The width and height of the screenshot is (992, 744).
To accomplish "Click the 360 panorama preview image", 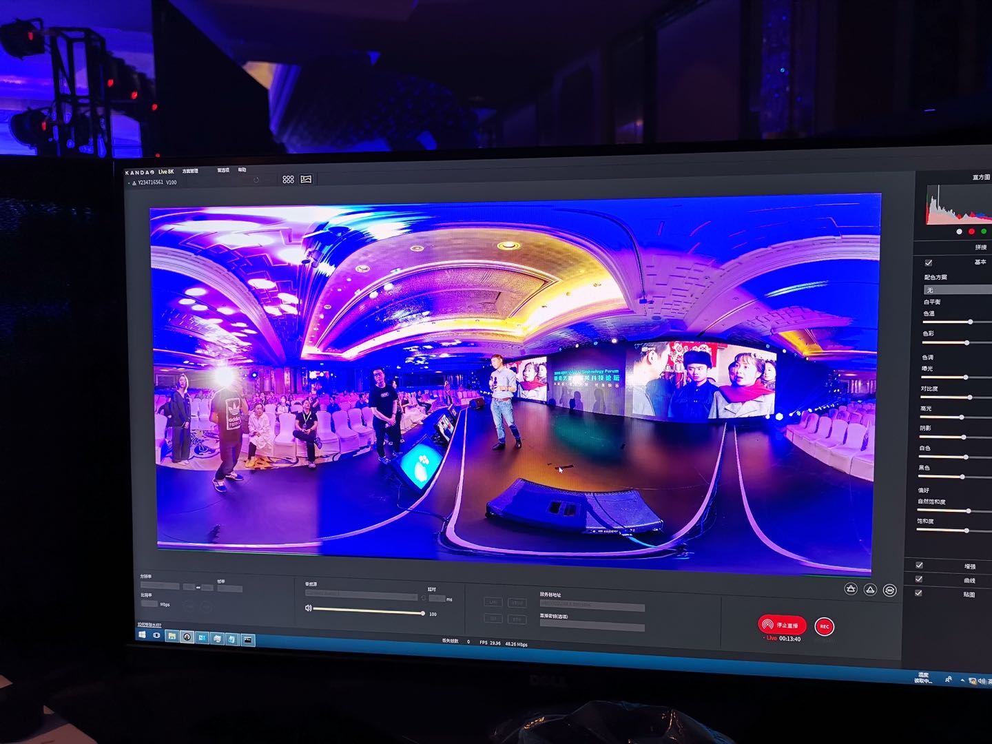I will click(515, 384).
